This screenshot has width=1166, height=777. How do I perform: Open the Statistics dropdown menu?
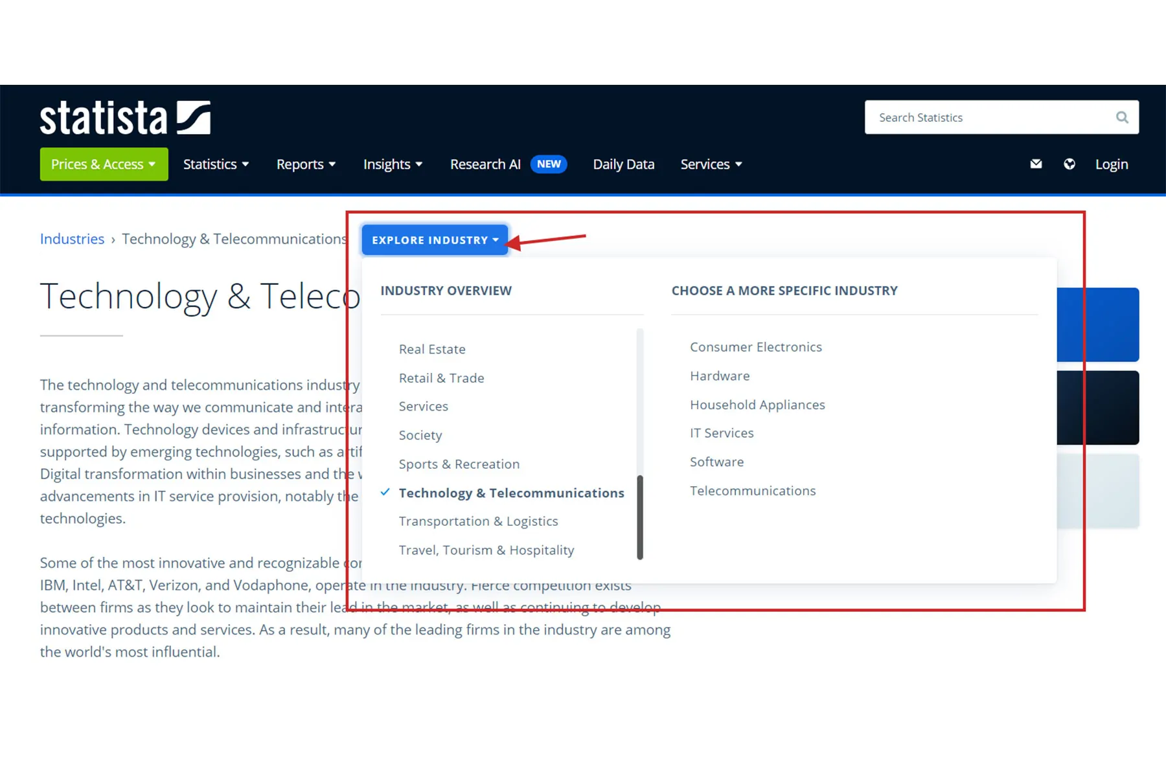[x=216, y=164]
